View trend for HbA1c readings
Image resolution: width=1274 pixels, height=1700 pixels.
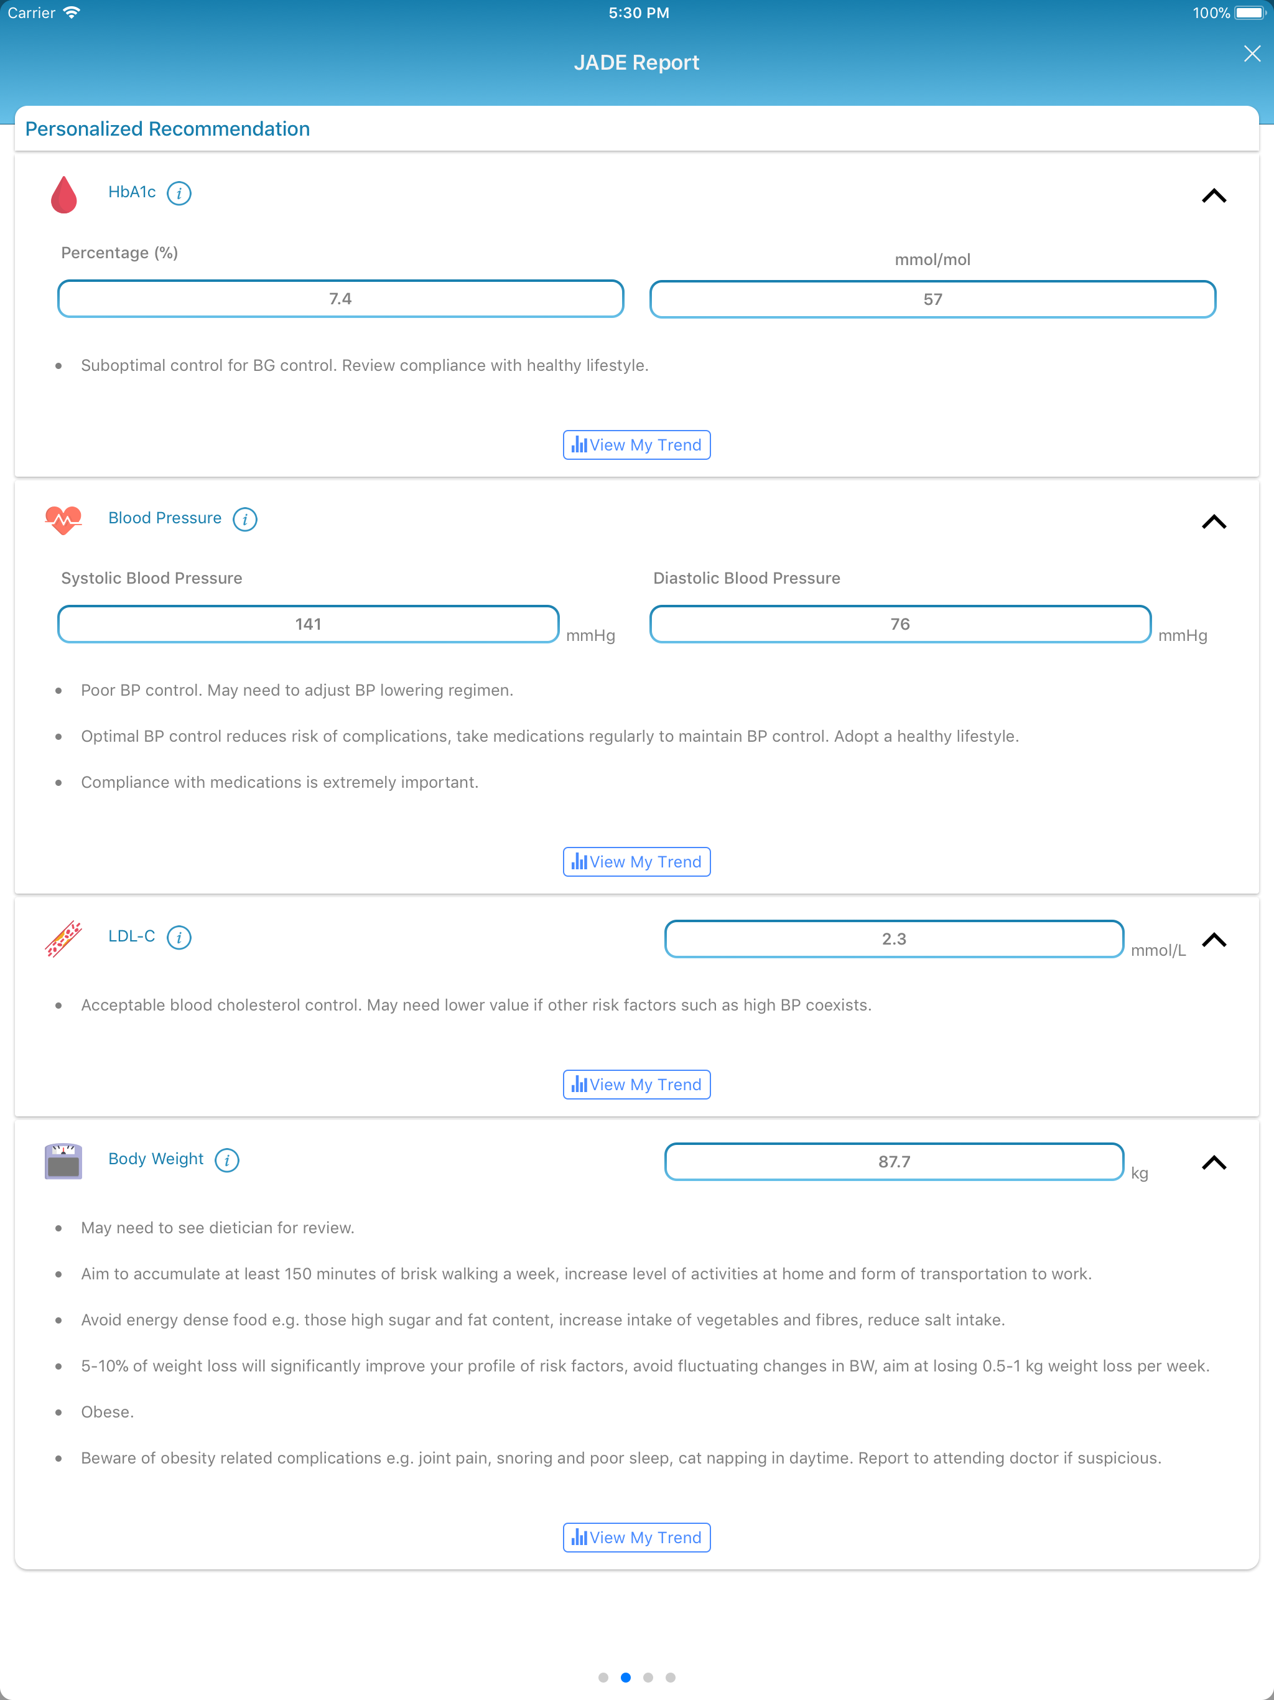click(636, 444)
